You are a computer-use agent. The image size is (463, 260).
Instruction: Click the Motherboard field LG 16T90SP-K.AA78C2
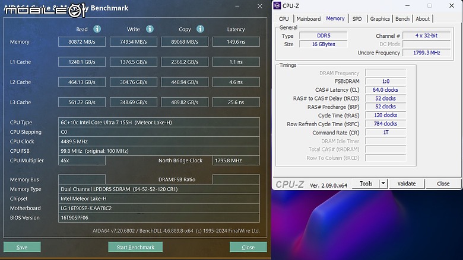pyautogui.click(x=159, y=208)
